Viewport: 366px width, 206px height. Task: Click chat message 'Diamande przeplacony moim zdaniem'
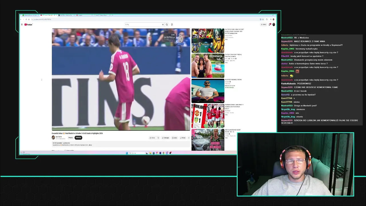(313, 60)
